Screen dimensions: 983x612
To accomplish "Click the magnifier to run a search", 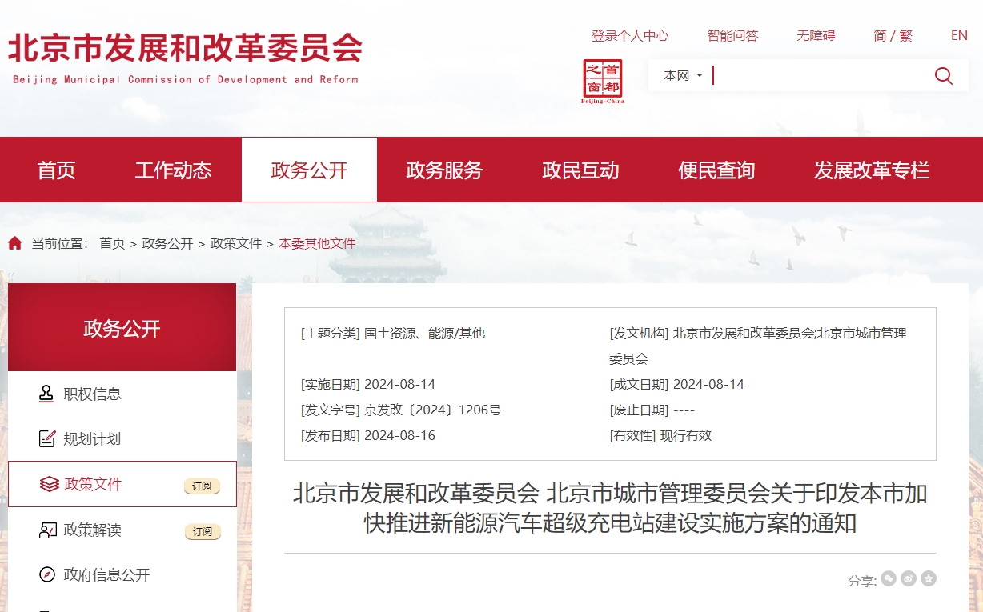I will 944,75.
